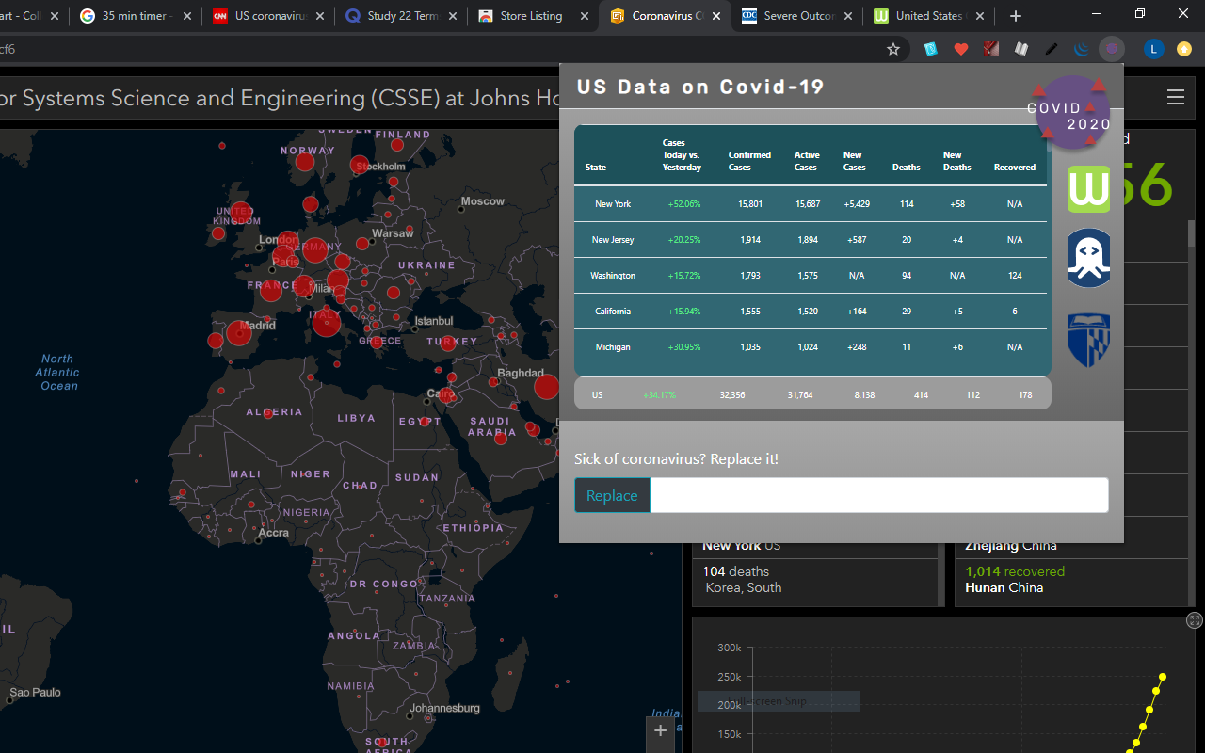The height and width of the screenshot is (753, 1205).
Task: Click the COVID 2020 purple logo
Action: (1071, 113)
